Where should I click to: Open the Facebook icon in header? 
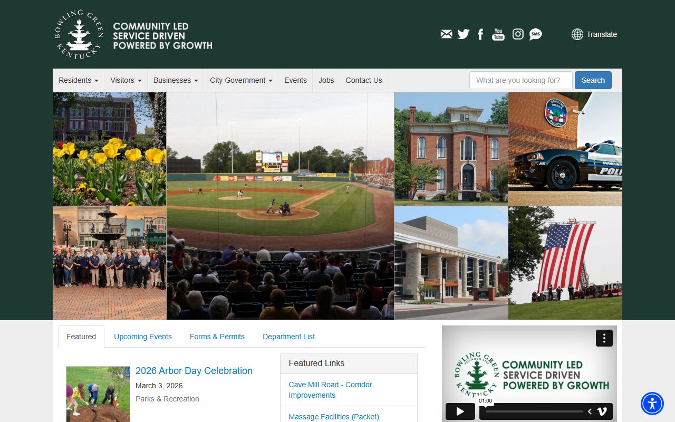pyautogui.click(x=480, y=34)
